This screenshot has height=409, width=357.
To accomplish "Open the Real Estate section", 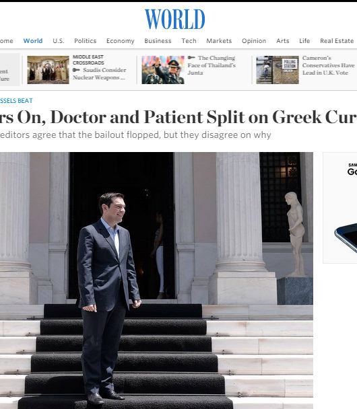I will click(x=337, y=41).
